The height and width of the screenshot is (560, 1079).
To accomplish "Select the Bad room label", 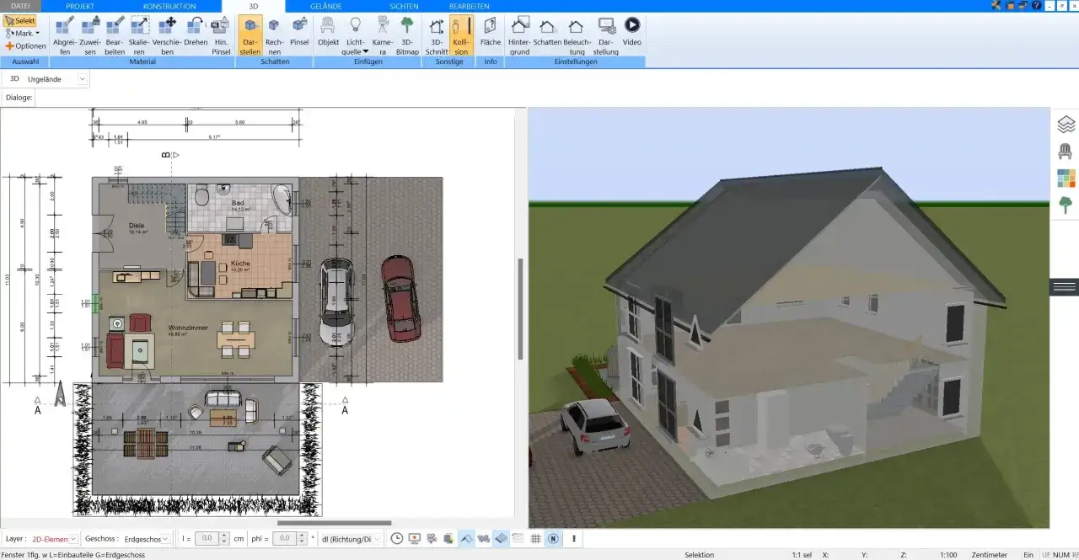I will click(237, 205).
